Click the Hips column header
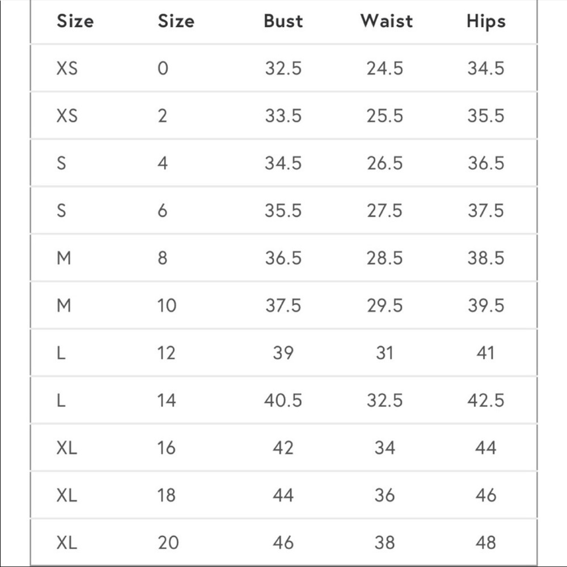 coord(486,22)
